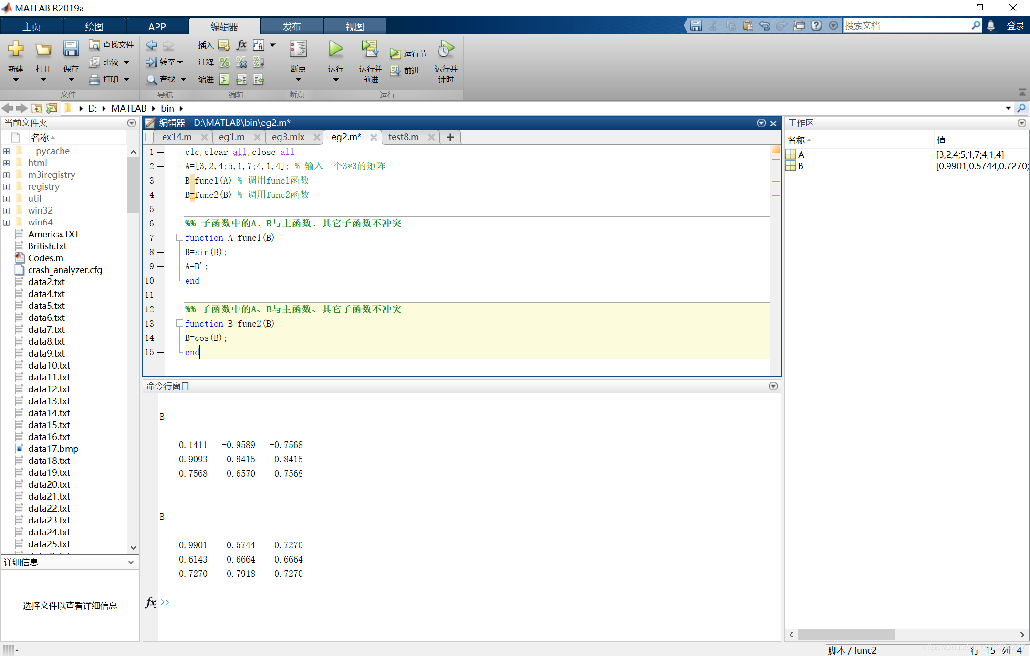Expand the Details (详细信息) panel chevron
1030x656 pixels.
pos(131,563)
